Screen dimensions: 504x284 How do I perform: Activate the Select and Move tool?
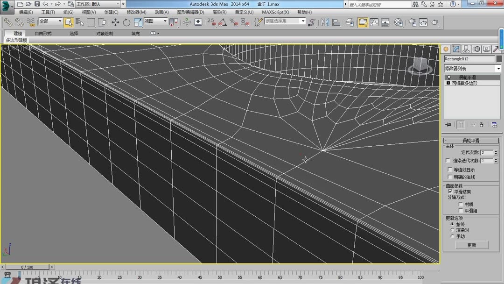[116, 22]
